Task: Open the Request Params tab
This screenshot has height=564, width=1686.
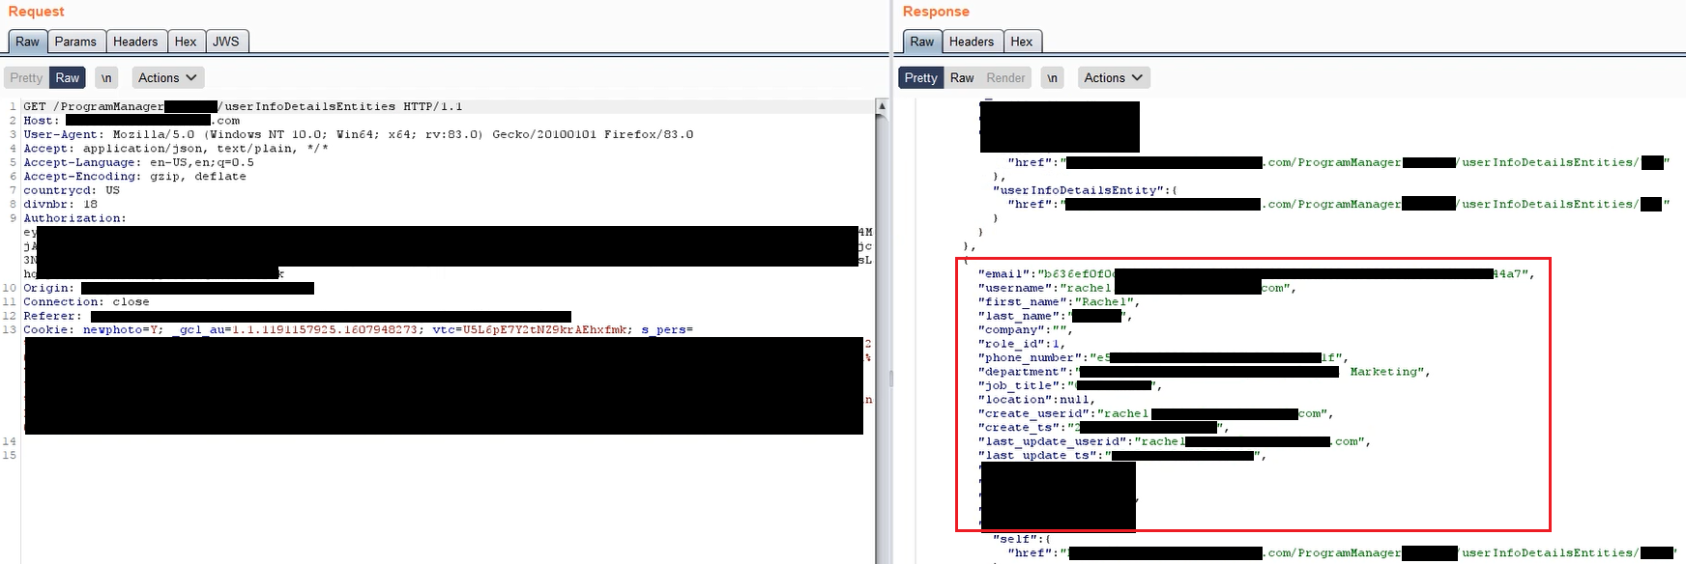Action: (x=75, y=42)
